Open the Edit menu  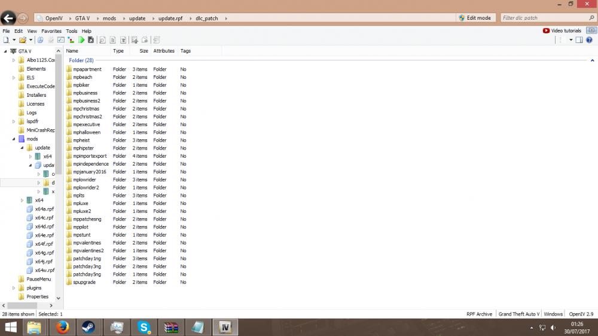[x=19, y=31]
